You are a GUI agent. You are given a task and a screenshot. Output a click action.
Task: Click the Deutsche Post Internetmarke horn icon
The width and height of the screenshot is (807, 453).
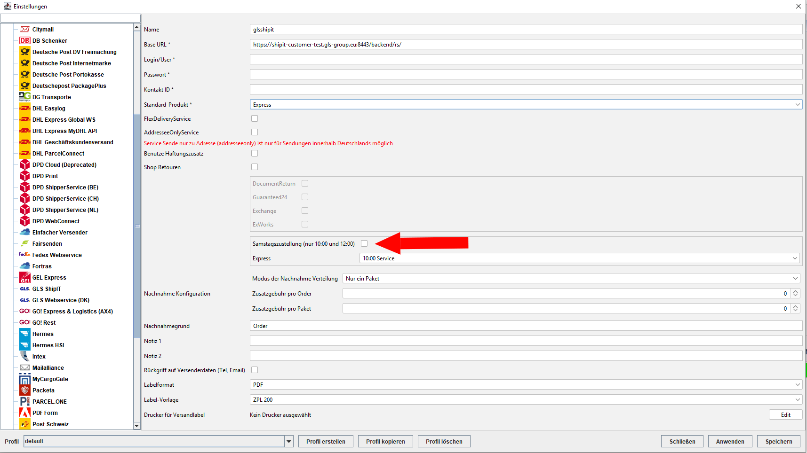point(25,63)
